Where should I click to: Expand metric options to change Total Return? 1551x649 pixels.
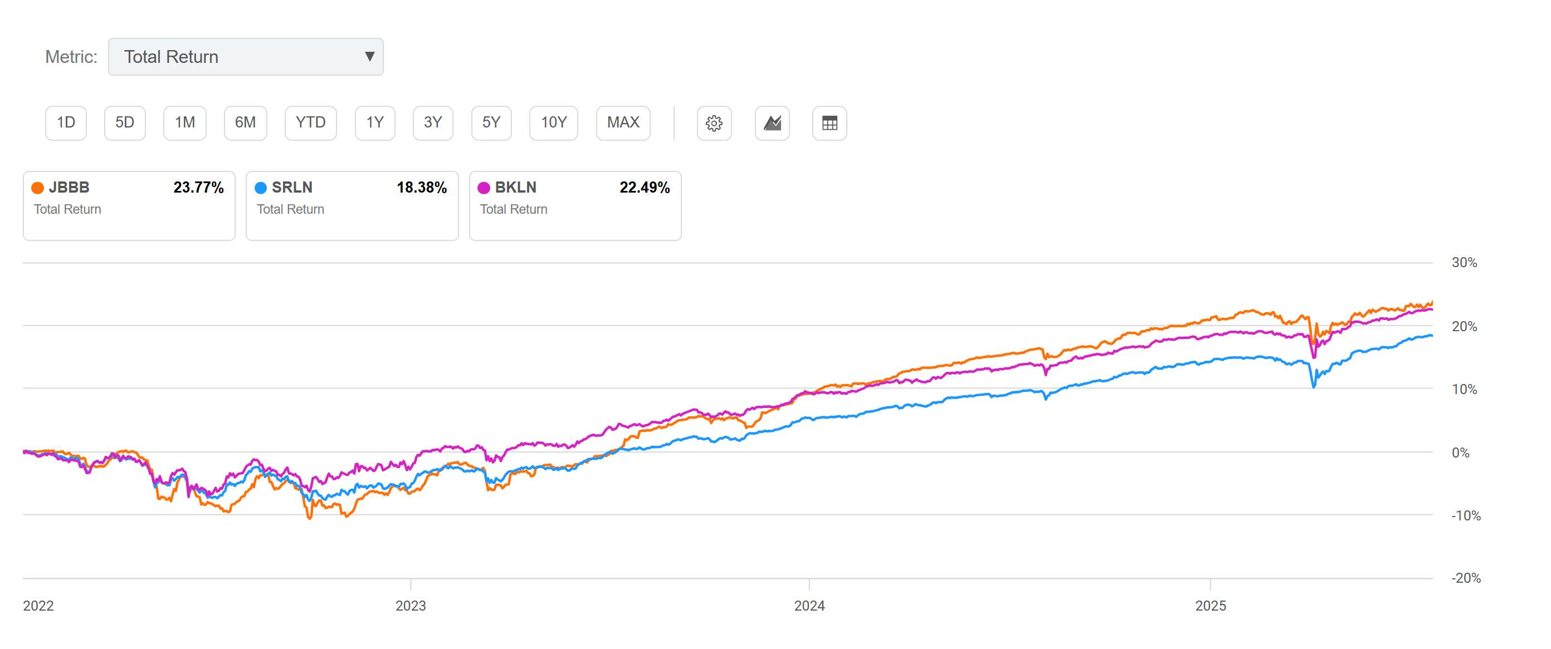coord(245,57)
